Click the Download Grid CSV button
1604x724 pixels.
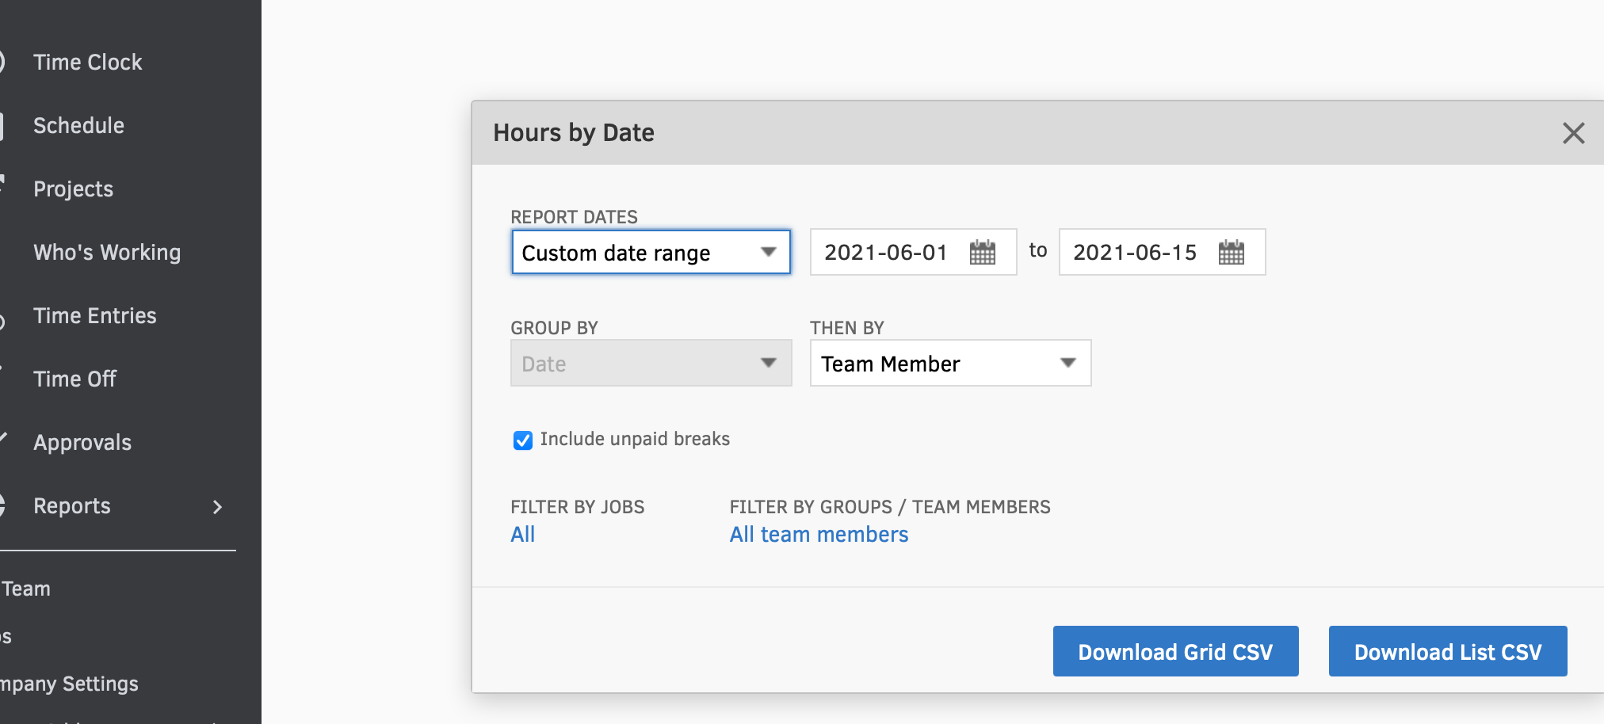pos(1175,652)
